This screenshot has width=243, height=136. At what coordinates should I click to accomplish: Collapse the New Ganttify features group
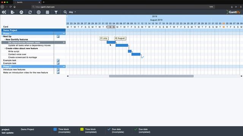click(x=5, y=39)
